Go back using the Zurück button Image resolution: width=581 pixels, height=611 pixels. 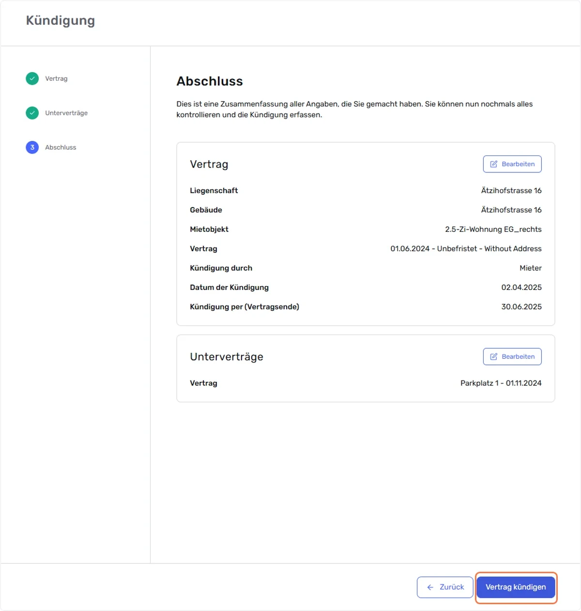pyautogui.click(x=445, y=587)
